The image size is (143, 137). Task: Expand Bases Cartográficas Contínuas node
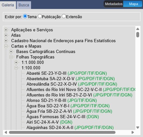pos(11,51)
